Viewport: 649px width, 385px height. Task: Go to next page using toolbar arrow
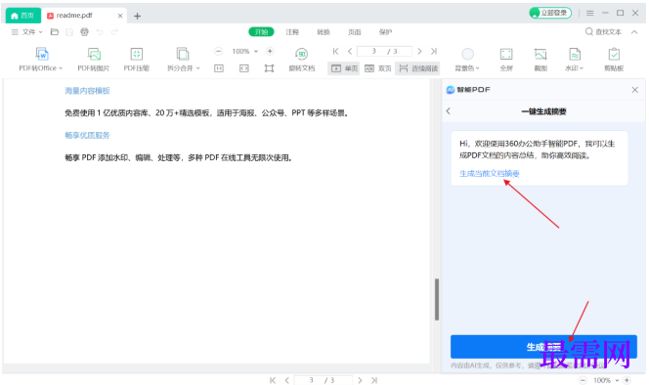[x=419, y=51]
